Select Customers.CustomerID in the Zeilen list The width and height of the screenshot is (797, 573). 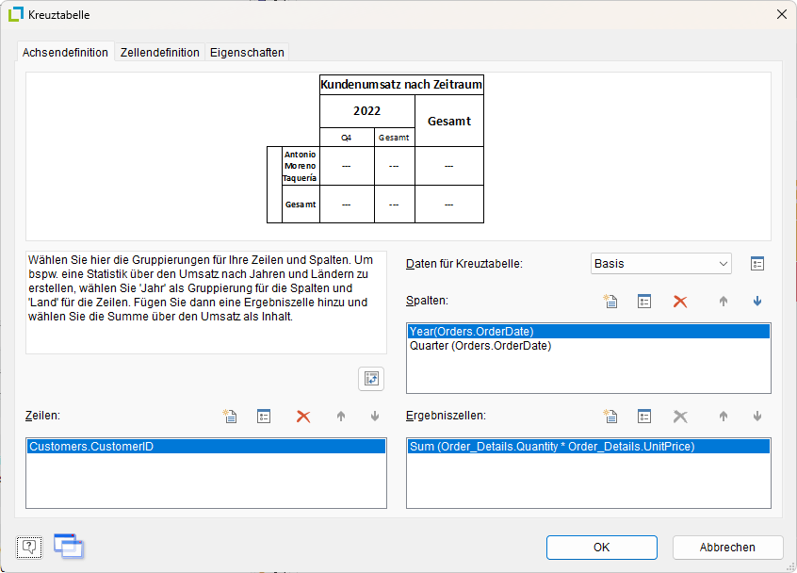[x=91, y=447]
